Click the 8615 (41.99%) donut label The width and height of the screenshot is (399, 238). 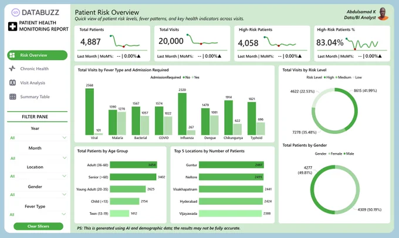coord(365,91)
